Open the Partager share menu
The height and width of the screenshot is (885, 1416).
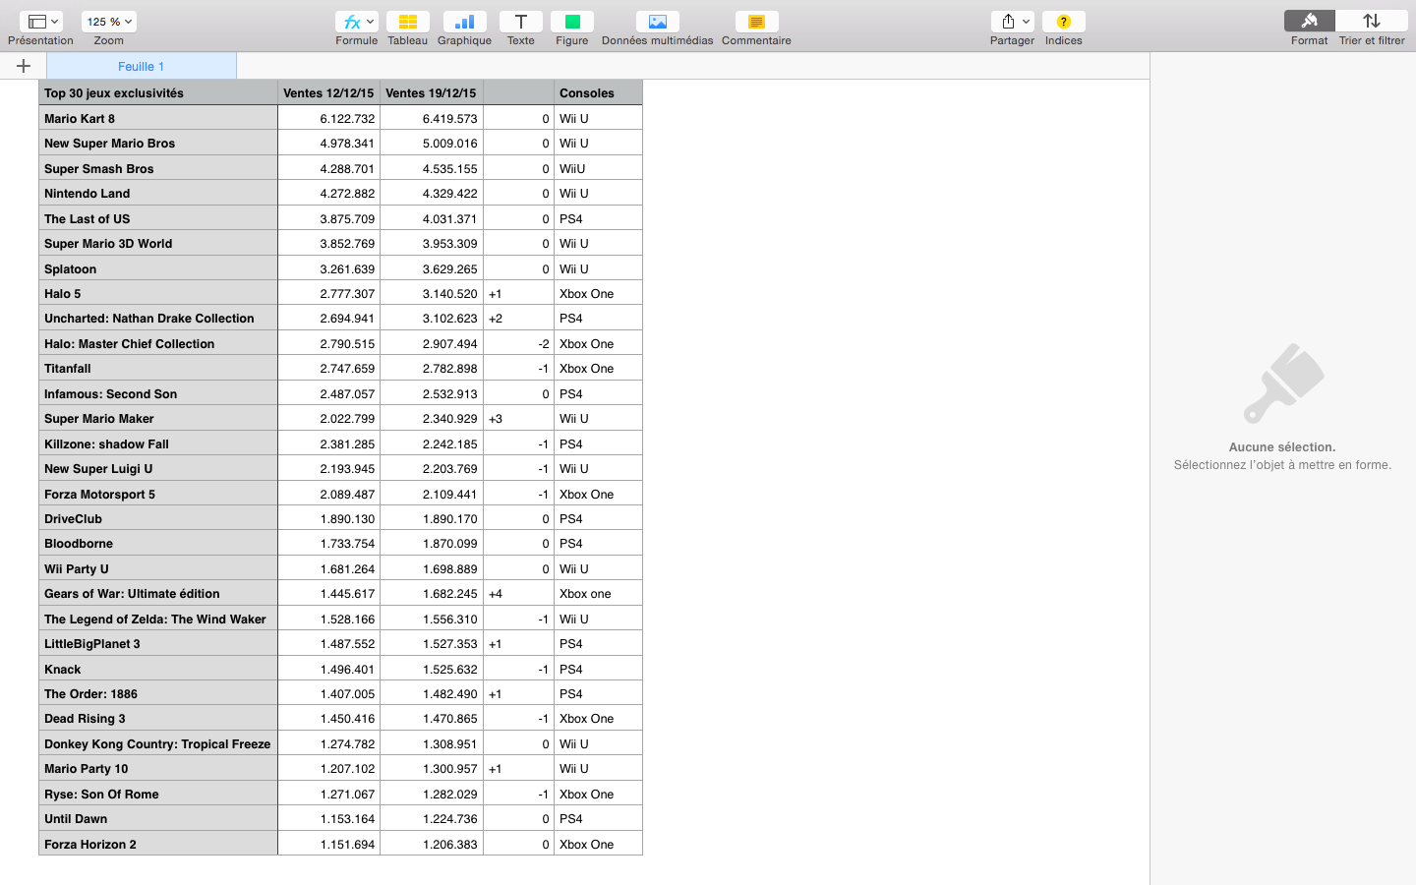tap(1012, 22)
